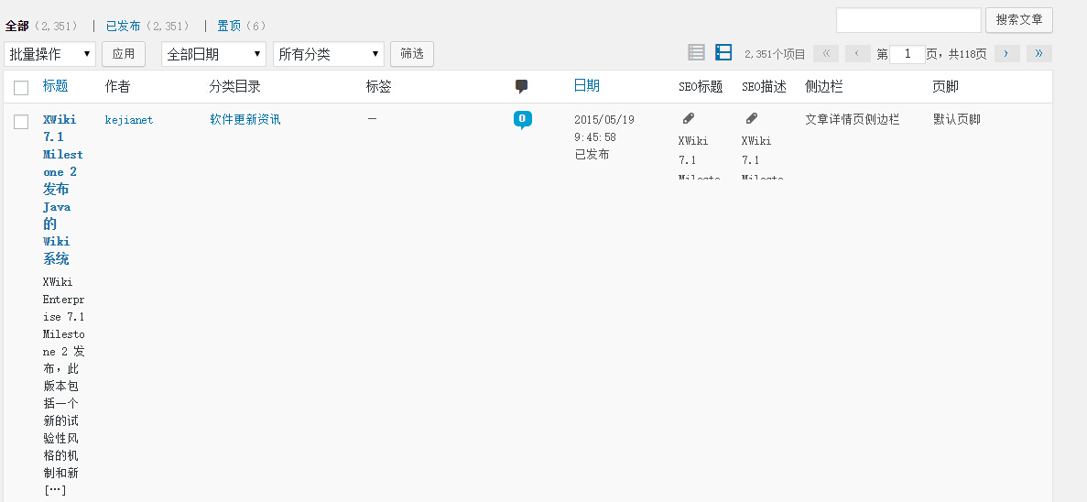
Task: Open author kejianet link
Action: pyautogui.click(x=129, y=120)
